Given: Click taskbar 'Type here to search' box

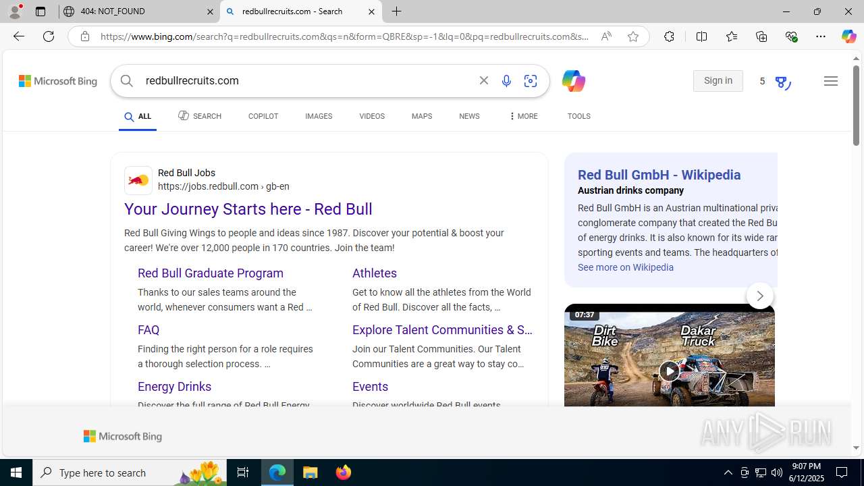Looking at the screenshot, I should click(128, 473).
